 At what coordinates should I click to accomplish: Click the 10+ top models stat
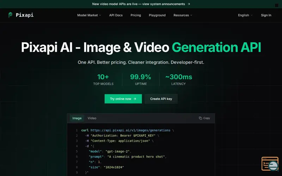(x=103, y=80)
